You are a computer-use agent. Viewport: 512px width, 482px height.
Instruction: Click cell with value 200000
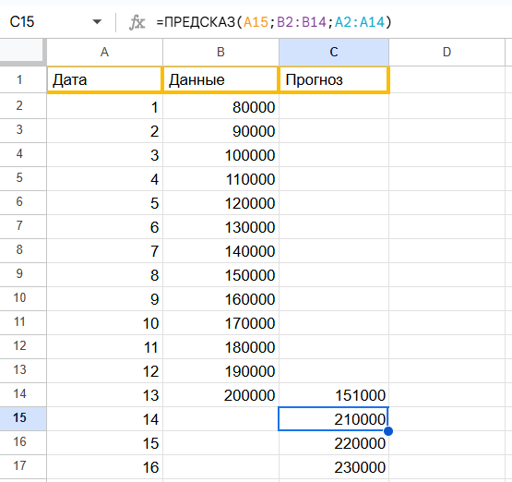click(x=220, y=395)
